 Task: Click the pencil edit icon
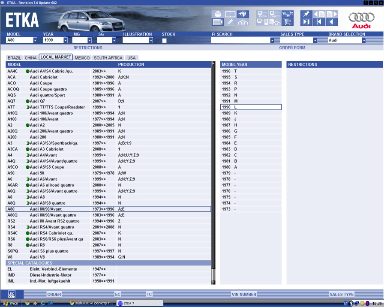pos(230,22)
